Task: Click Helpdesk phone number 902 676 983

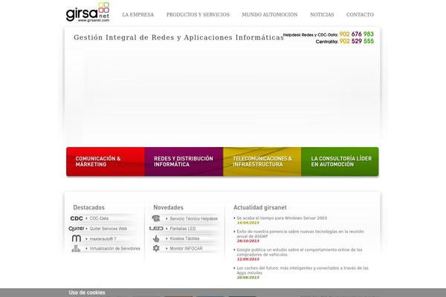Action: (356, 34)
